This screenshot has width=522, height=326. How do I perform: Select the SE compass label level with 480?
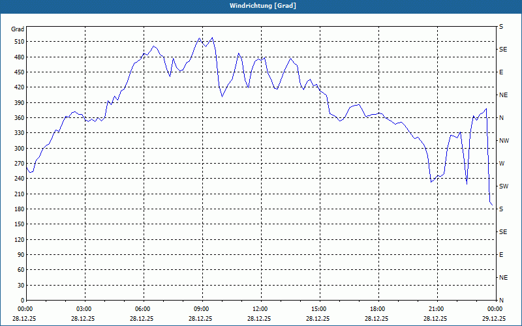click(503, 50)
